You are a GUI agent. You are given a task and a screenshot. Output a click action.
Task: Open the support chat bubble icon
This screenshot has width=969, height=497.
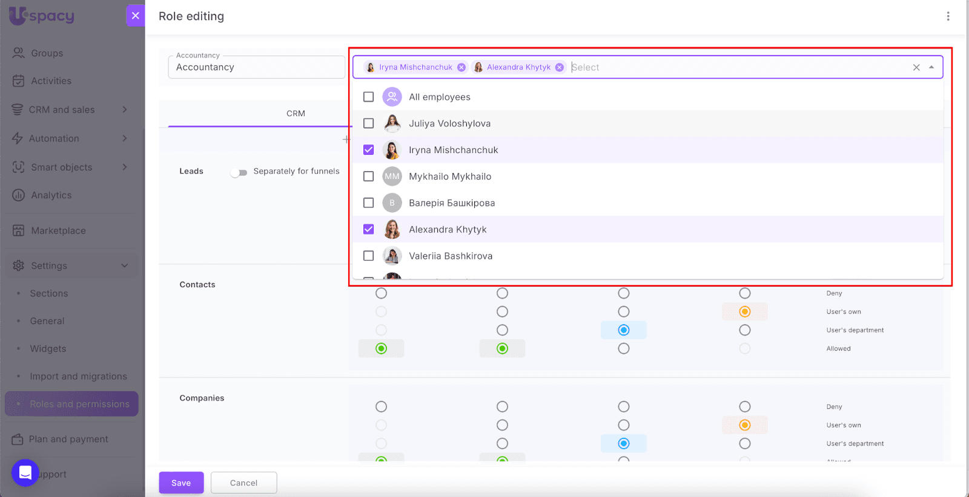pos(25,473)
